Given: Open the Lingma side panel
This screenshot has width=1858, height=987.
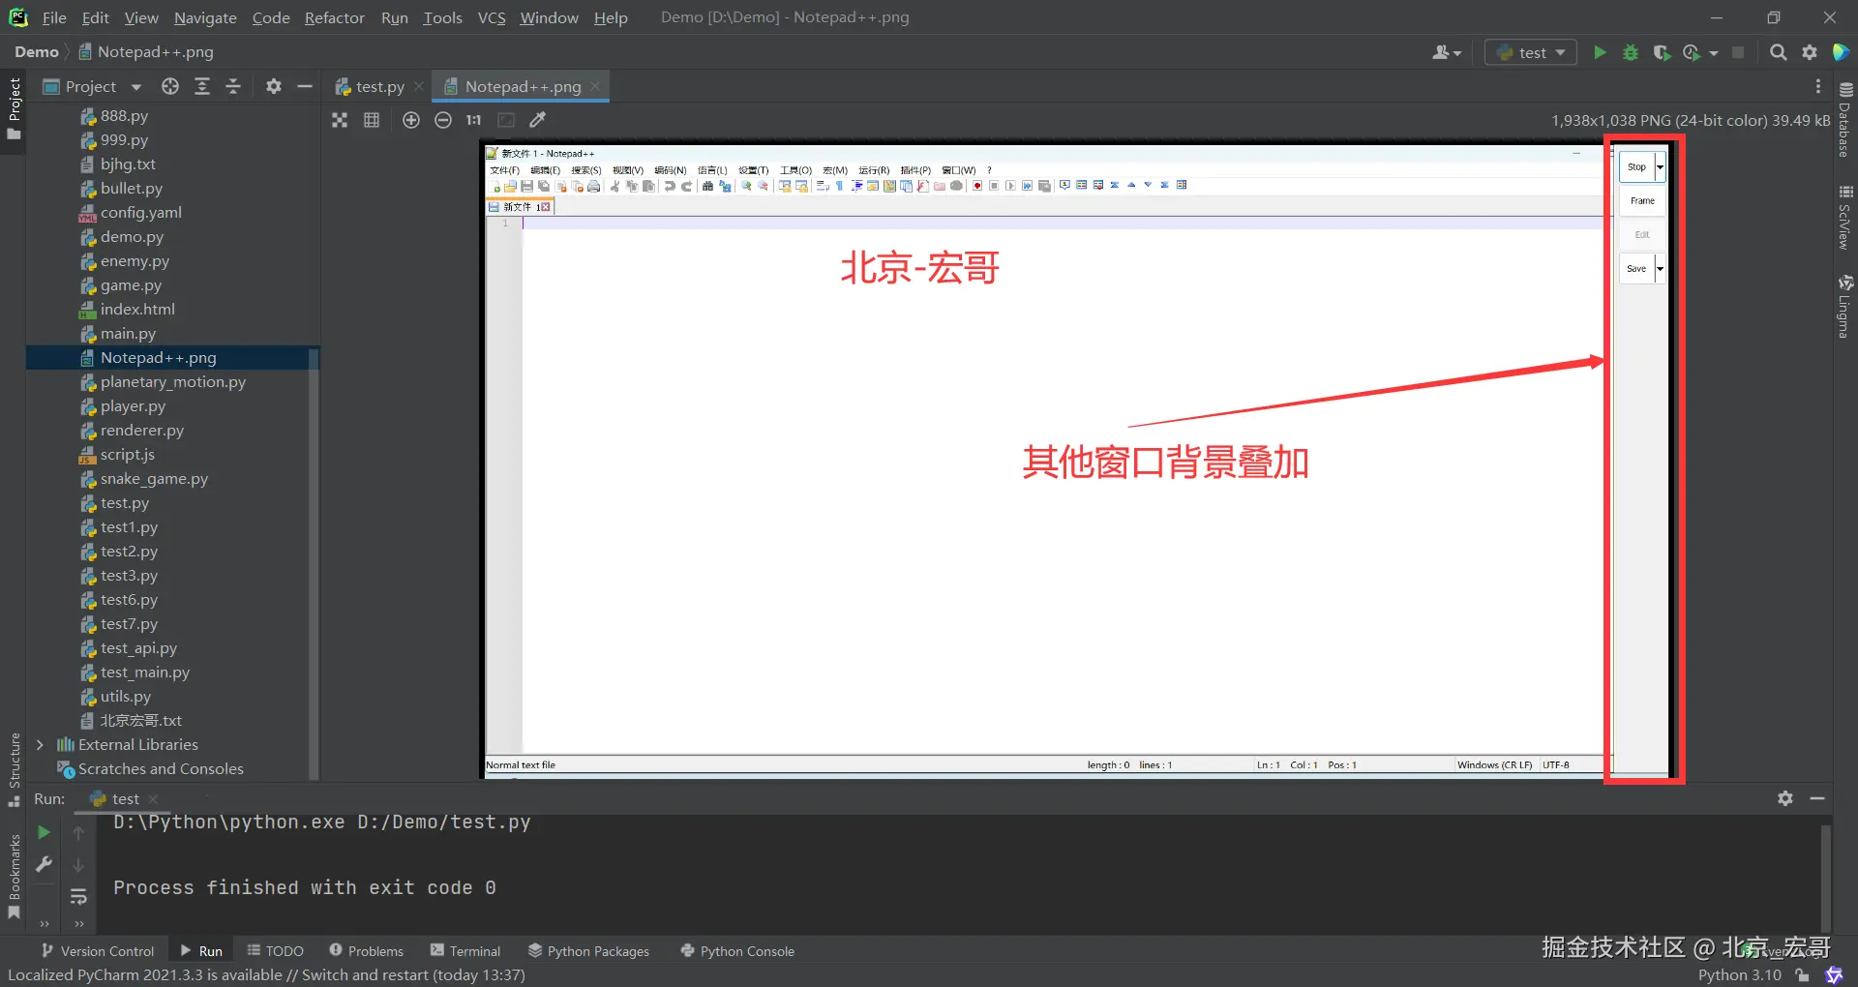Looking at the screenshot, I should 1845,307.
